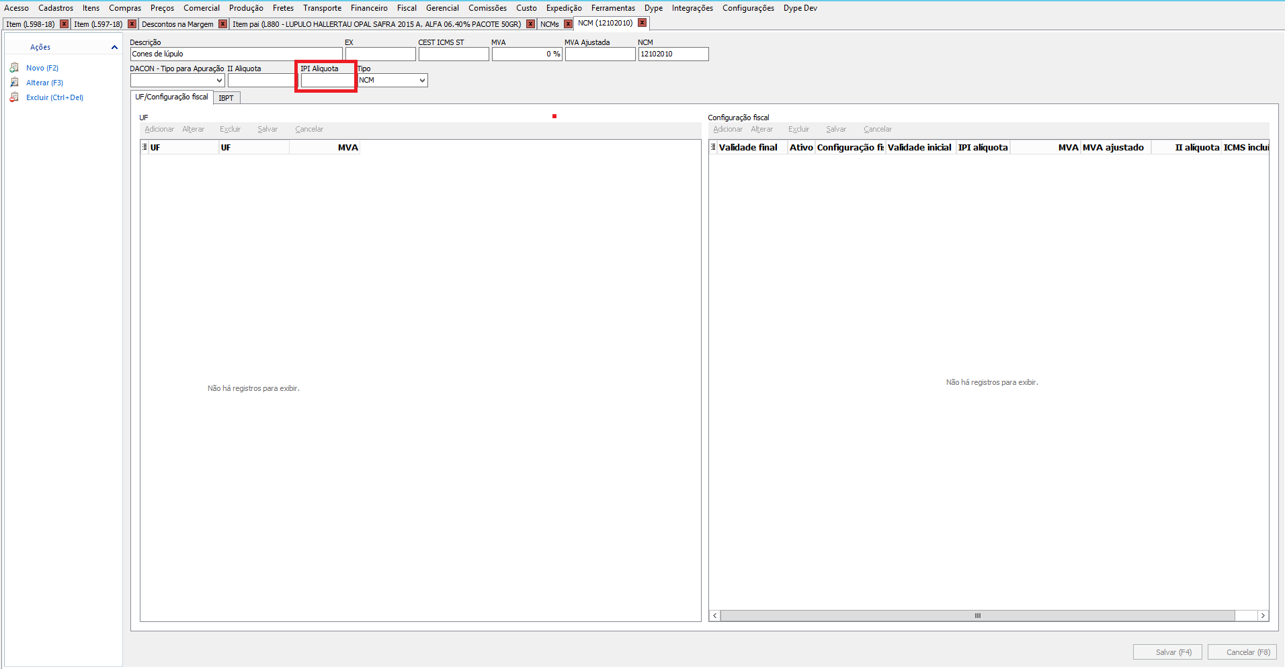Close the Item (L597-18) tab
The image size is (1285, 669).
pyautogui.click(x=132, y=24)
